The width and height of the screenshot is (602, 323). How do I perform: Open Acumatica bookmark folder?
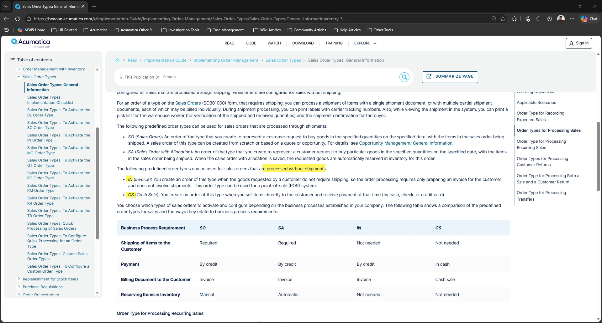pos(95,30)
